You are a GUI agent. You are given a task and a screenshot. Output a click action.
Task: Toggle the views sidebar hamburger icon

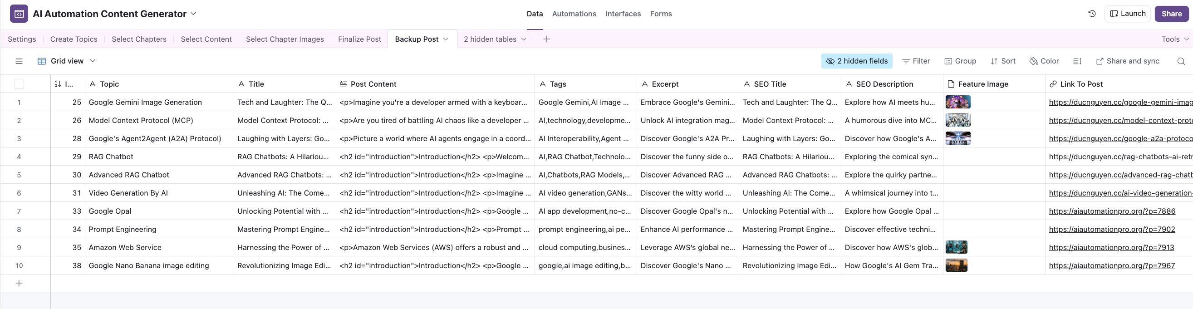19,61
